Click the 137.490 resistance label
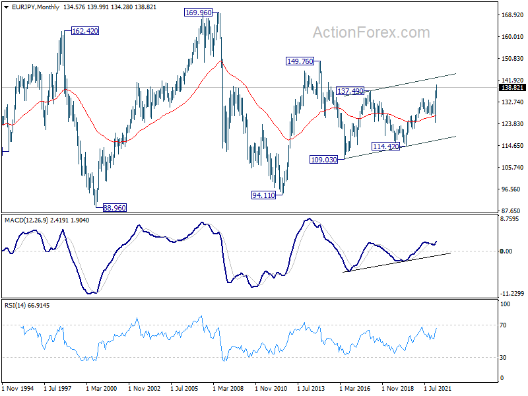The height and width of the screenshot is (396, 528). [350, 91]
